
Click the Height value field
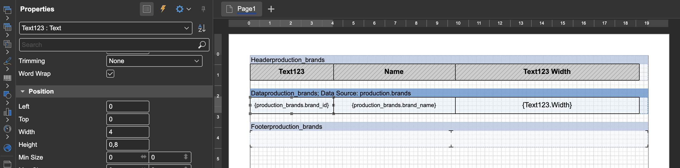click(128, 145)
